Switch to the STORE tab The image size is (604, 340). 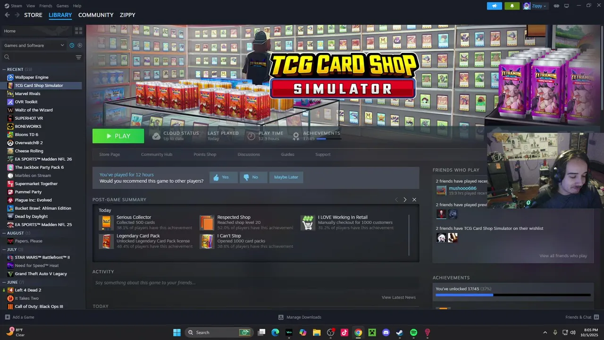click(33, 15)
